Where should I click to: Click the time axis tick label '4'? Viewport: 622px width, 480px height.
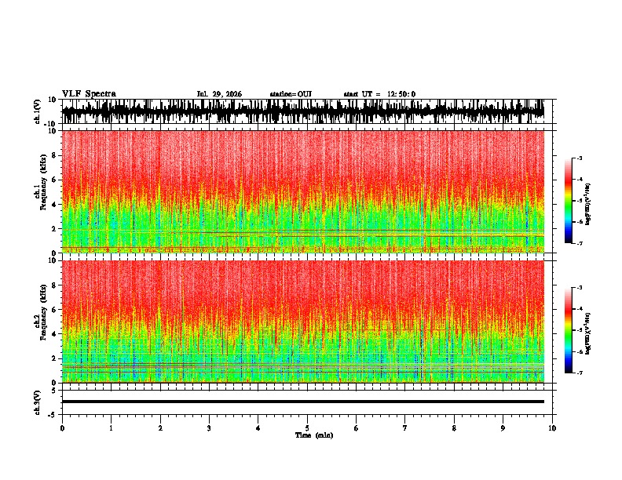coord(258,428)
